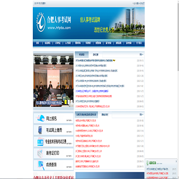
Task: Select the first tab of the upper news panel
Action: tap(82, 55)
